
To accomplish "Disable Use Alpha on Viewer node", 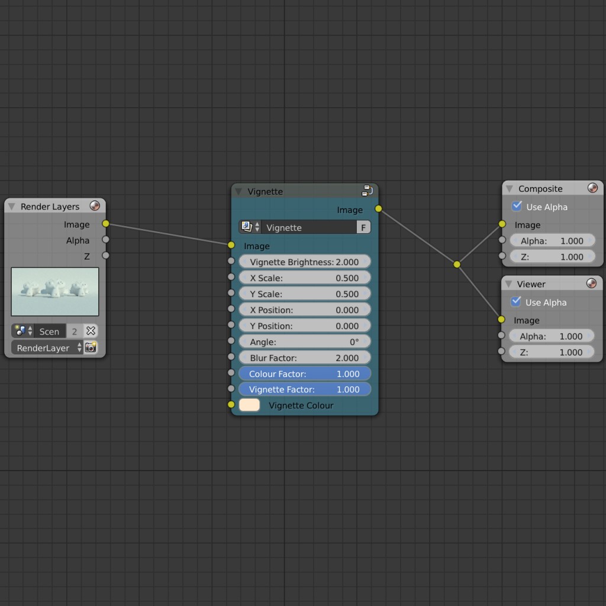I will 515,302.
